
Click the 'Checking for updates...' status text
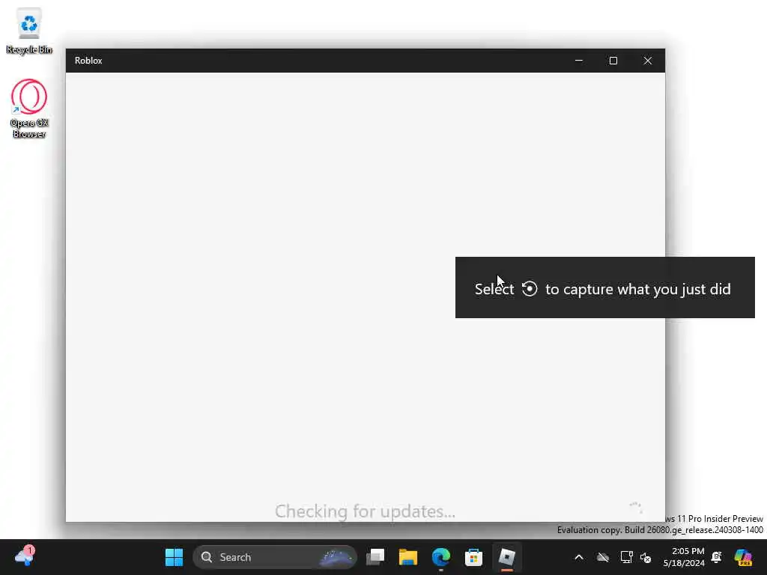pos(365,511)
